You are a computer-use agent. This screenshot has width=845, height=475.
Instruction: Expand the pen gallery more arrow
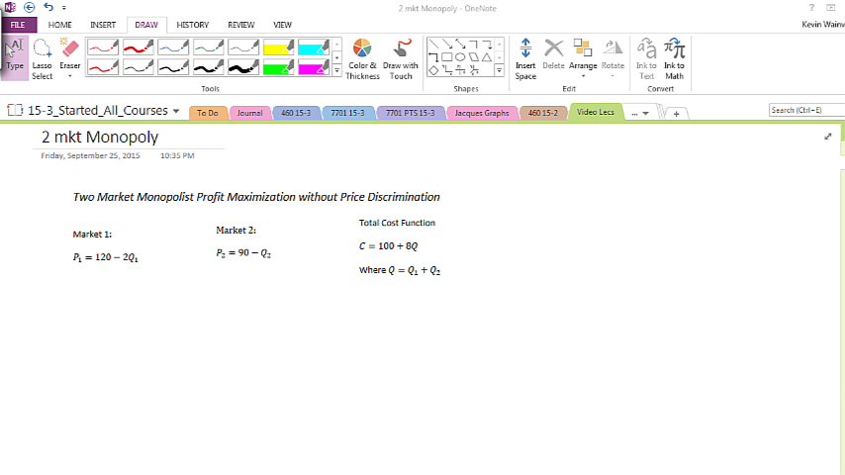click(x=337, y=71)
